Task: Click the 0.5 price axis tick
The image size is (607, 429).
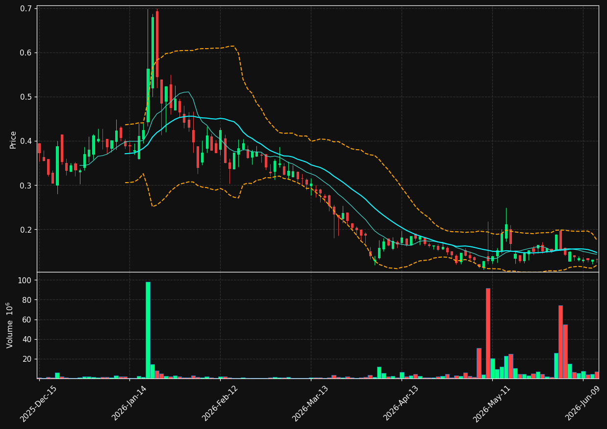Action: click(x=26, y=97)
